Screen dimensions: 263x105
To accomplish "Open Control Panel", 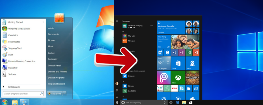I will 54,65.
